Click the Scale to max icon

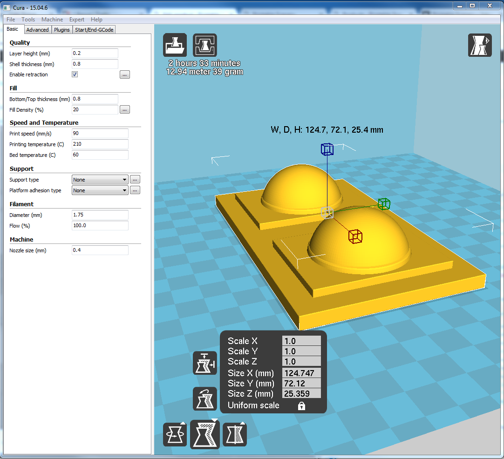pyautogui.click(x=205, y=363)
